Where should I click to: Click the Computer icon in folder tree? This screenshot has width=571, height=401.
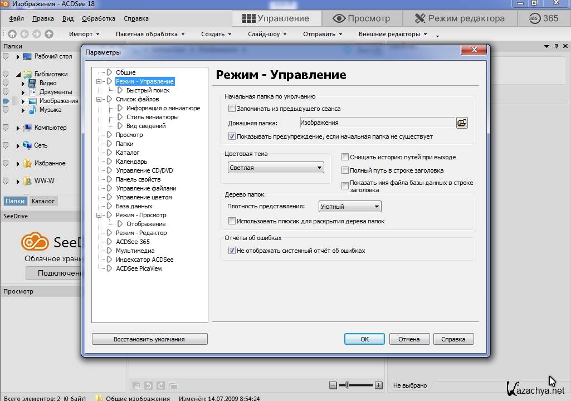click(27, 128)
